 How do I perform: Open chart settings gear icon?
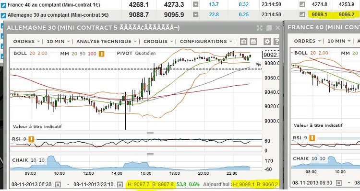click(267, 42)
